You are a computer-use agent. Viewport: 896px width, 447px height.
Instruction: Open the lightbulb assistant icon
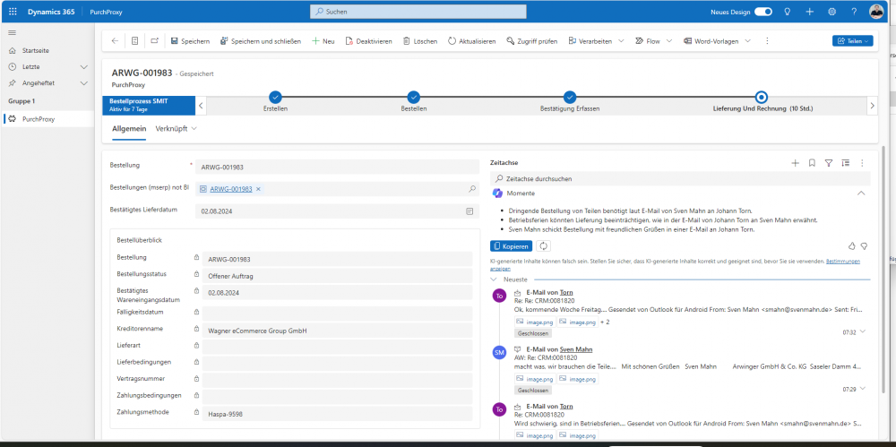[x=788, y=11]
